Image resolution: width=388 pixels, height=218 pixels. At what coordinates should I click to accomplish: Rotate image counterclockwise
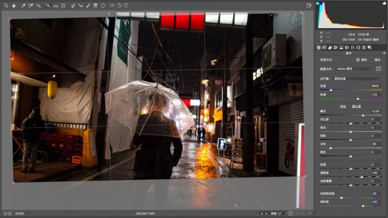[x=119, y=5]
